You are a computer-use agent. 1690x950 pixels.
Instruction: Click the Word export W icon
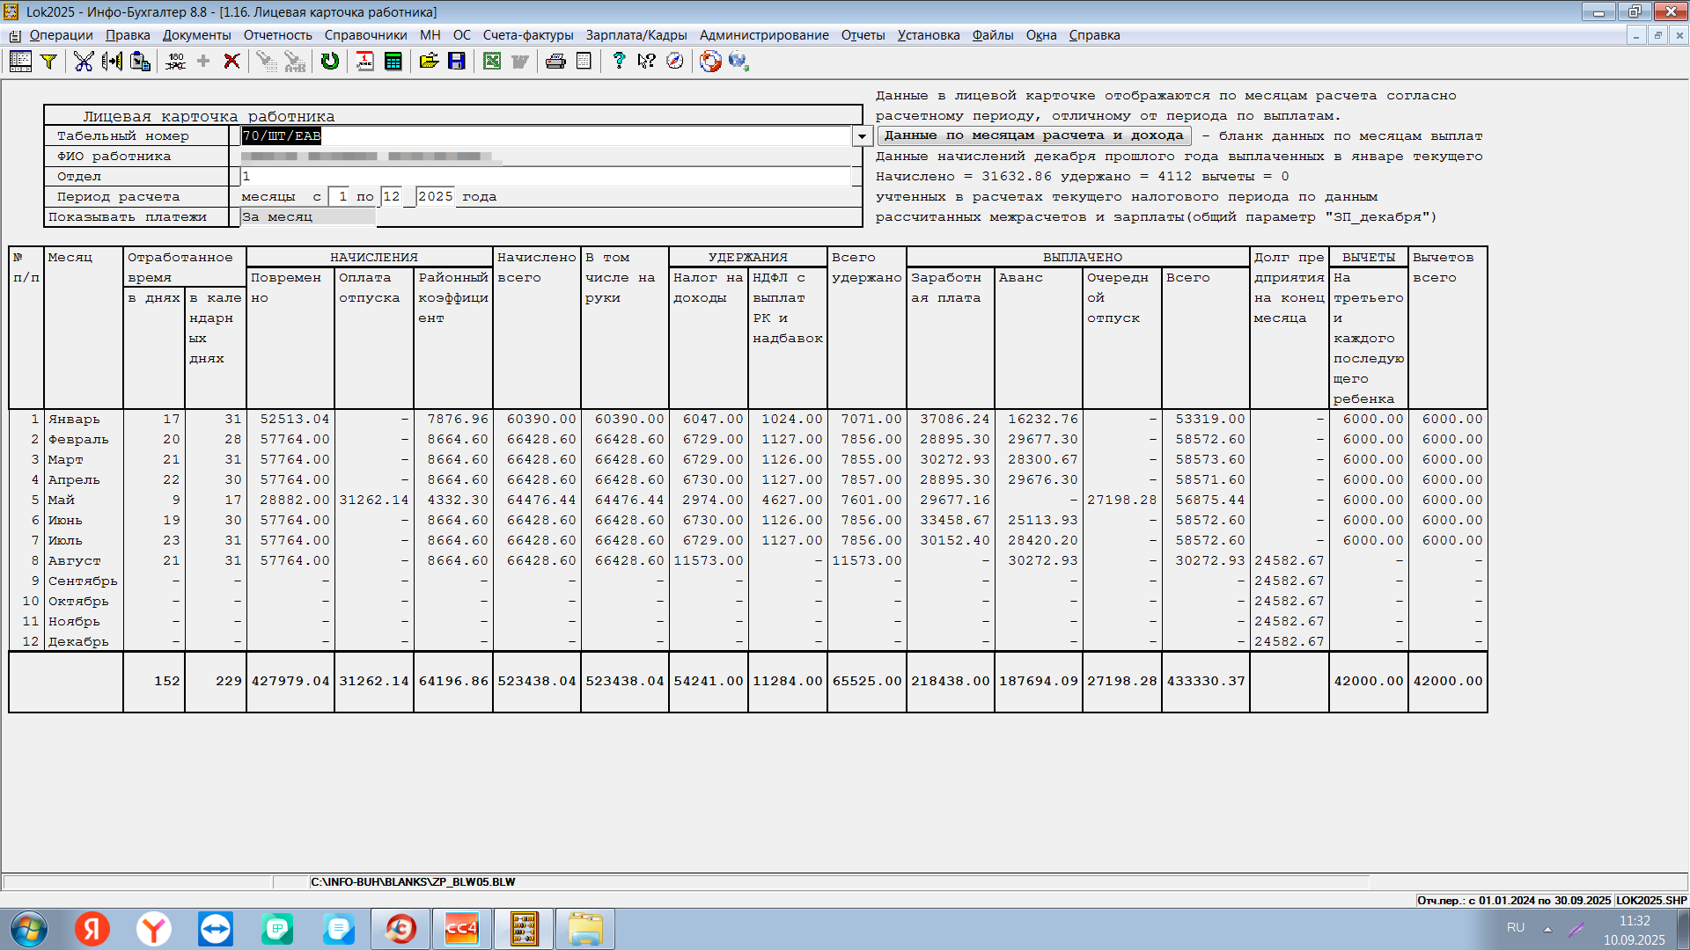520,61
